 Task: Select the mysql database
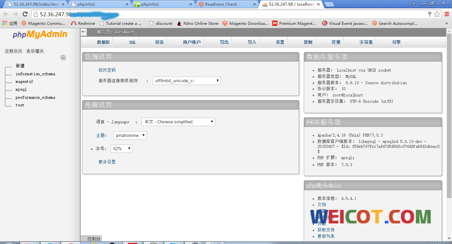[21, 90]
